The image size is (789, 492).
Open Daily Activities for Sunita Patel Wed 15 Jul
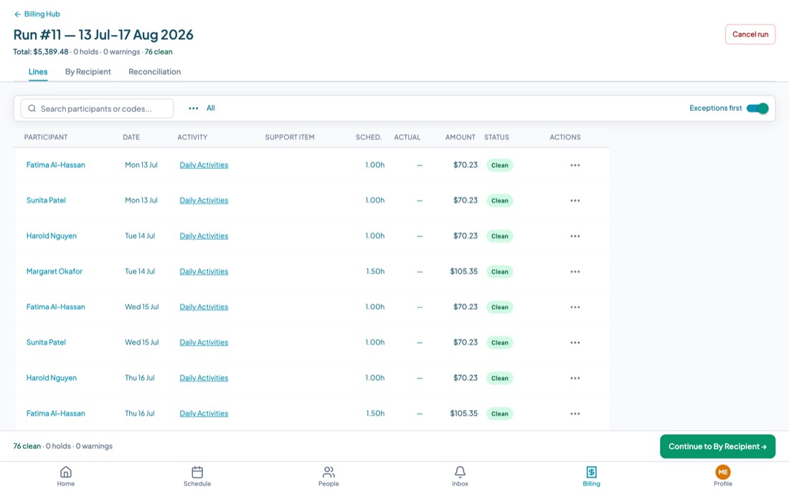[x=204, y=342]
